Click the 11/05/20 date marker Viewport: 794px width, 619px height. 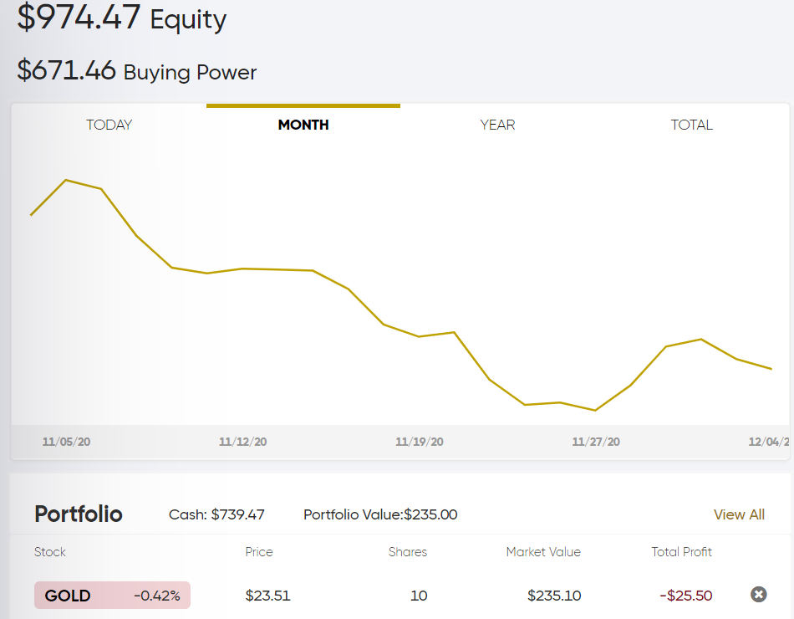[66, 442]
